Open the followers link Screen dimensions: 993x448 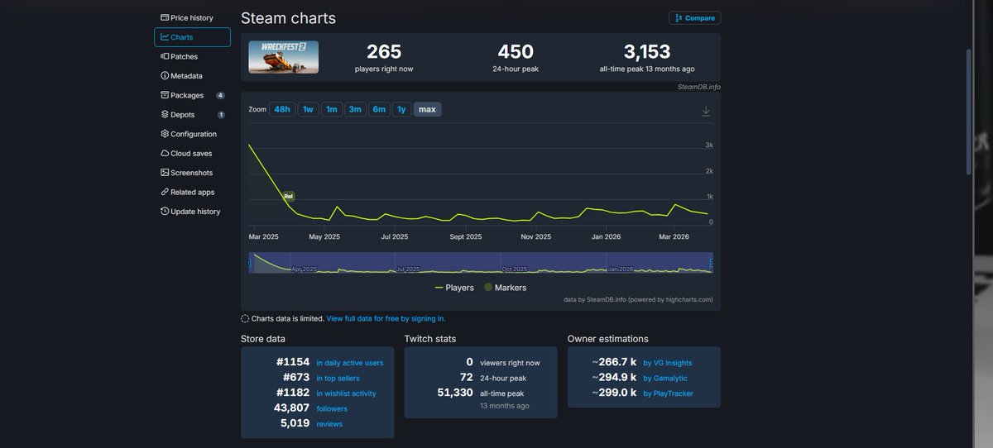[332, 408]
